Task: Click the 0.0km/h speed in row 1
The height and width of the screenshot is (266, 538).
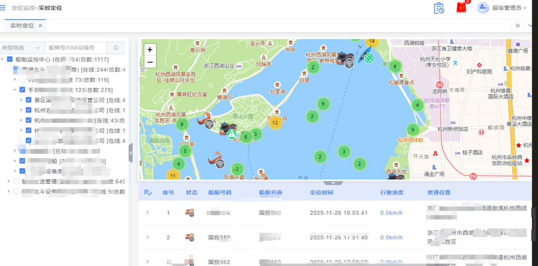Action: 391,213
